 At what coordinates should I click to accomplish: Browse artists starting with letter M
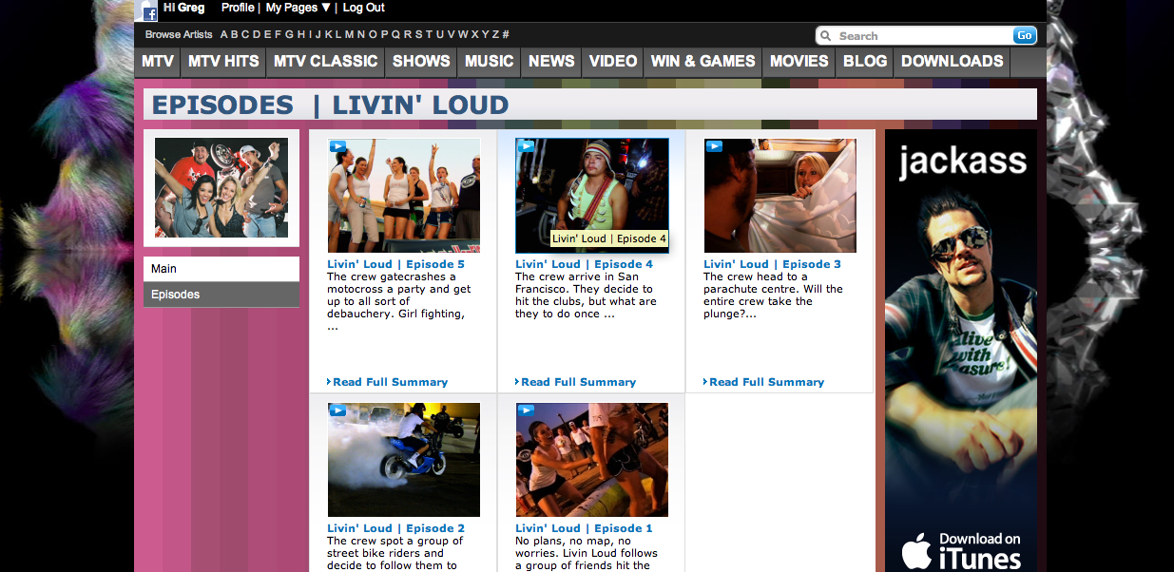point(349,34)
